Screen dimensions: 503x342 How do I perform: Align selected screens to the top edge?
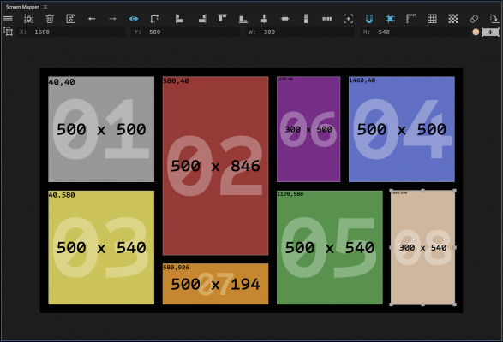(222, 18)
